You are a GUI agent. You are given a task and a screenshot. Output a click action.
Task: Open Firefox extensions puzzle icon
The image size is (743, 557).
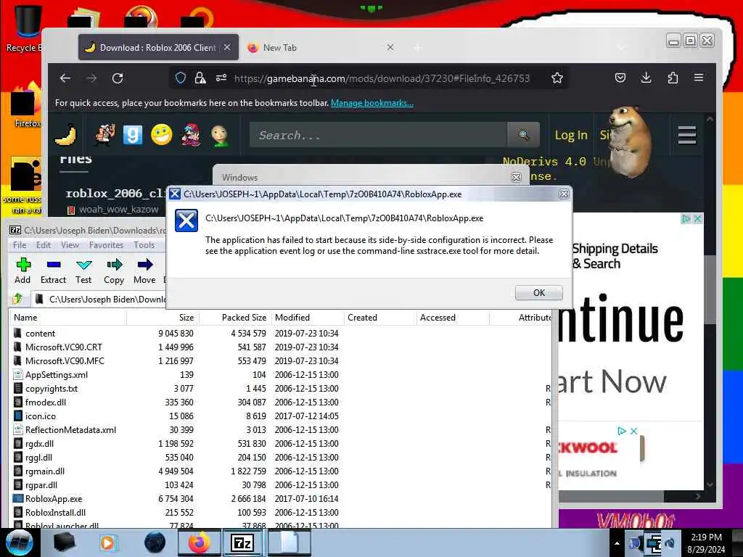(x=673, y=78)
